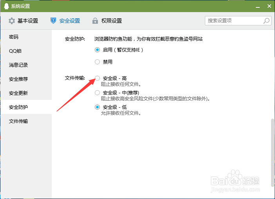This screenshot has width=275, height=199.
Task: Go to 安全更新 sidebar section
Action: [26, 93]
